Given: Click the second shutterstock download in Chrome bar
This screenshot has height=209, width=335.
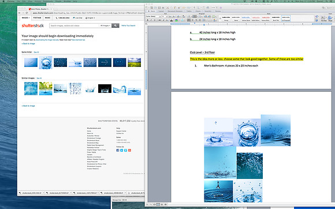Looking at the screenshot, I should coord(59,193).
